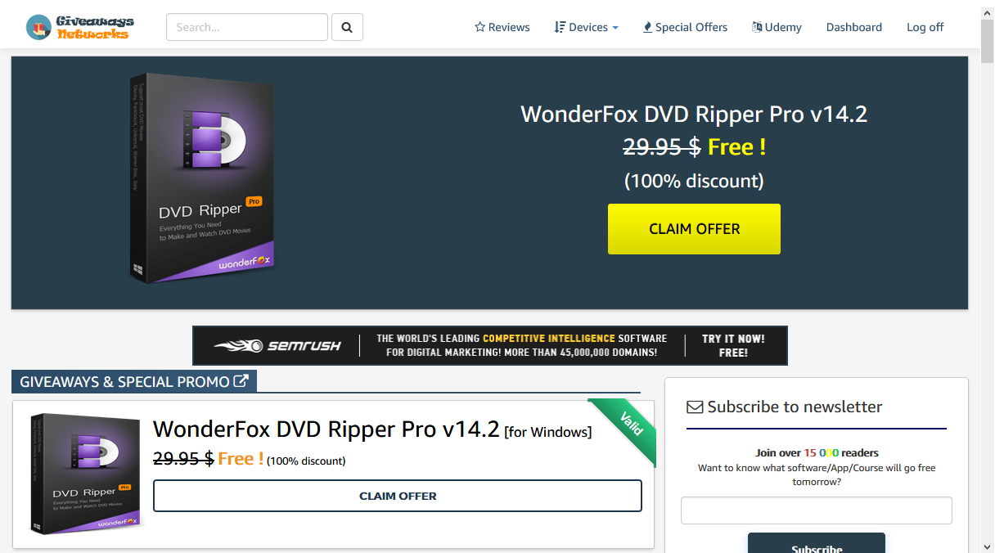Click TRY IT NOW FREE in the ad

[x=733, y=345]
